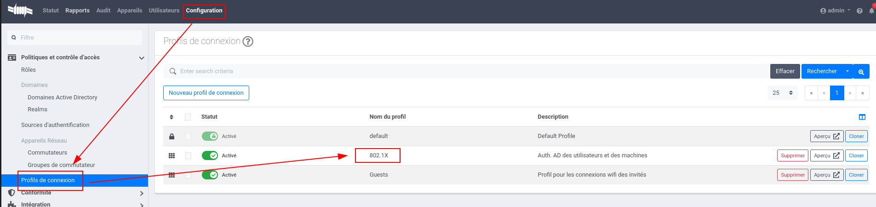Go to first page of results

coord(811,93)
